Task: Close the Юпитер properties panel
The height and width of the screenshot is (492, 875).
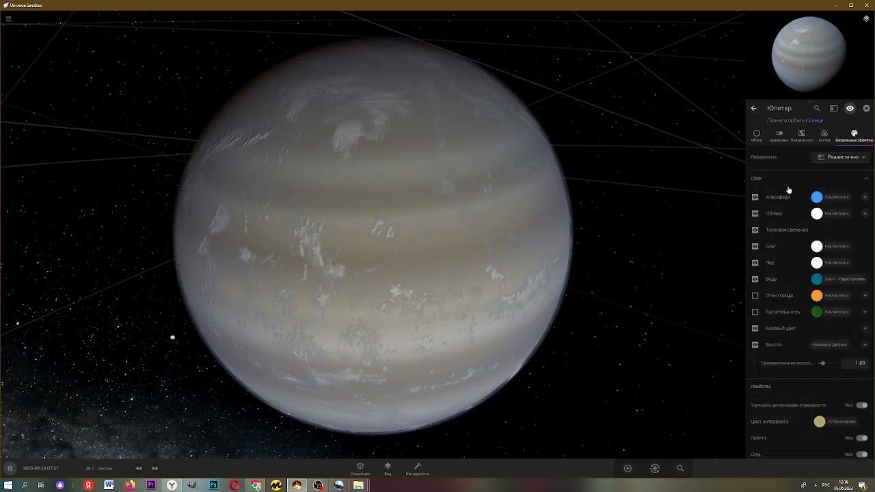Action: click(x=866, y=108)
